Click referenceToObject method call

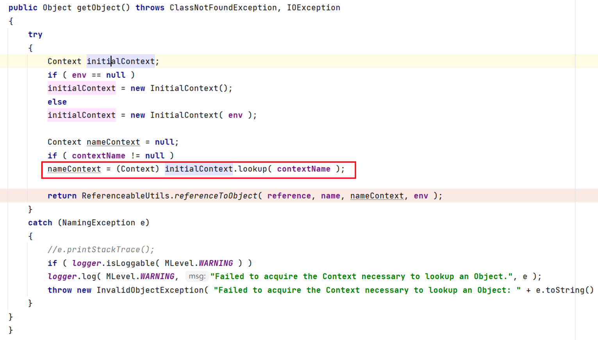point(216,196)
